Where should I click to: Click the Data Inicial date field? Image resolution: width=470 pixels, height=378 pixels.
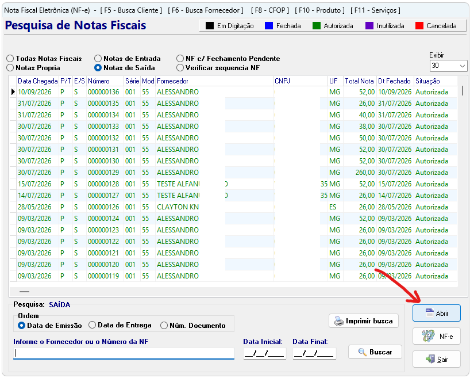click(x=265, y=353)
